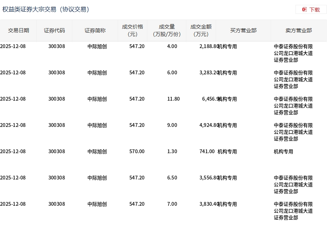The width and height of the screenshot is (327, 226).
Task: Select the 卖方营业部 column header
Action: tap(298, 30)
